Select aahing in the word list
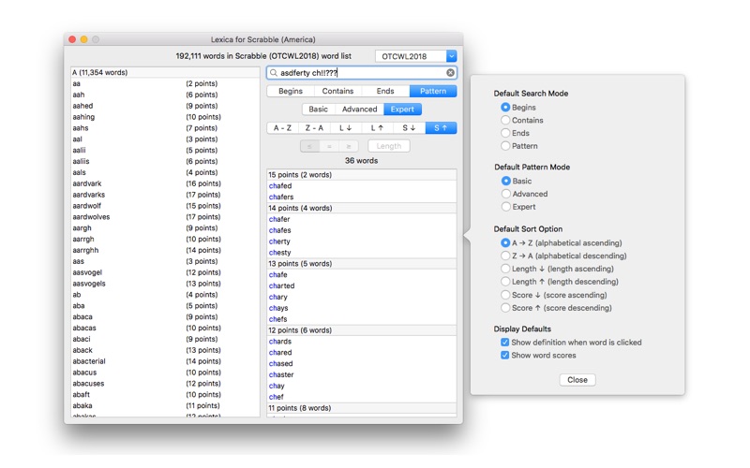 (x=83, y=117)
